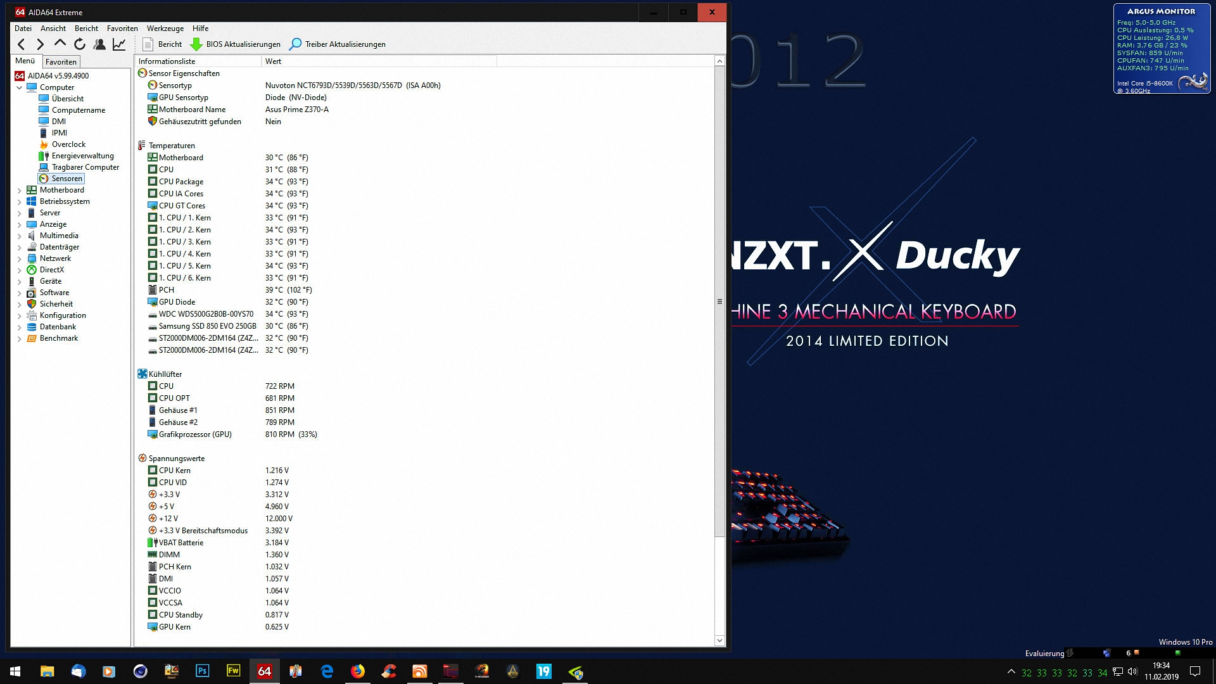Select Übersicht in the tree
Screen dimensions: 1216x684
coord(61,99)
